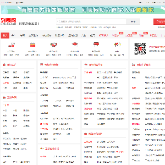Click the small graduation cap icon in the section heading
The image size is (165, 165).
point(86,65)
